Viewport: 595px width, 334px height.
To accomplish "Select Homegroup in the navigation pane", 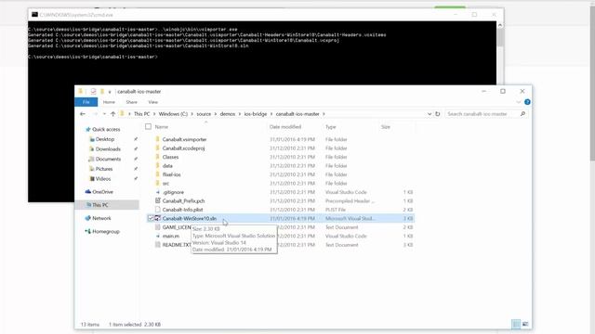I will tap(102, 231).
